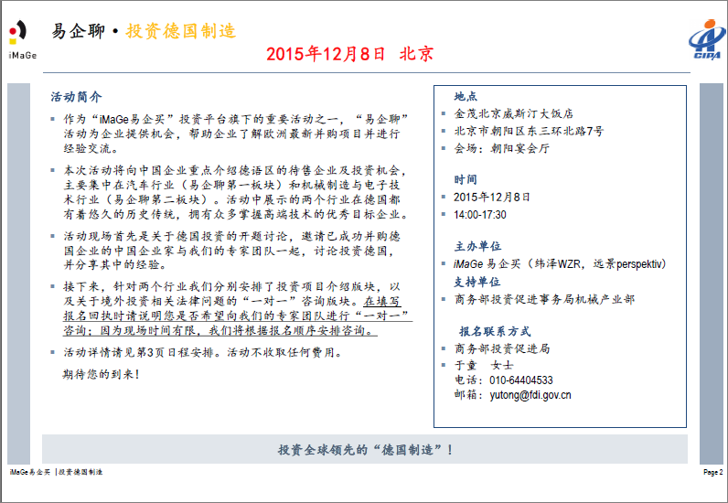728x503 pixels.
Task: Click the time entry 14:00-17:30
Action: coord(480,215)
